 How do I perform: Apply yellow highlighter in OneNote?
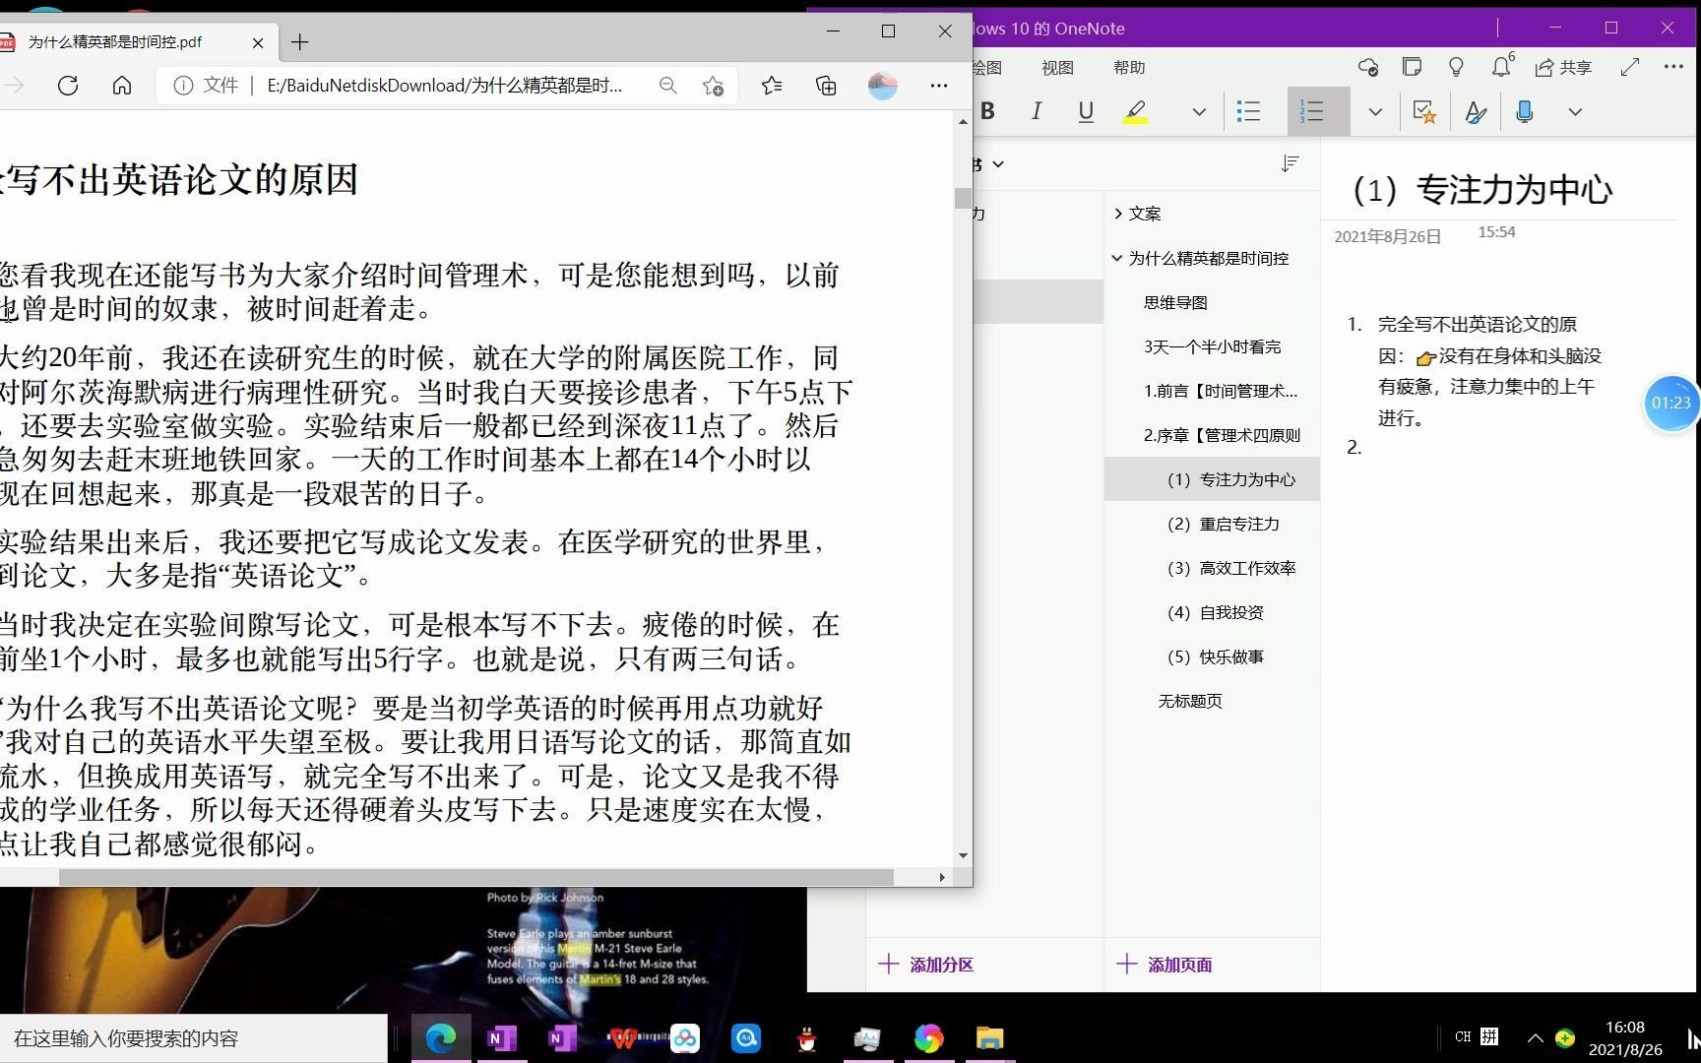1135,111
